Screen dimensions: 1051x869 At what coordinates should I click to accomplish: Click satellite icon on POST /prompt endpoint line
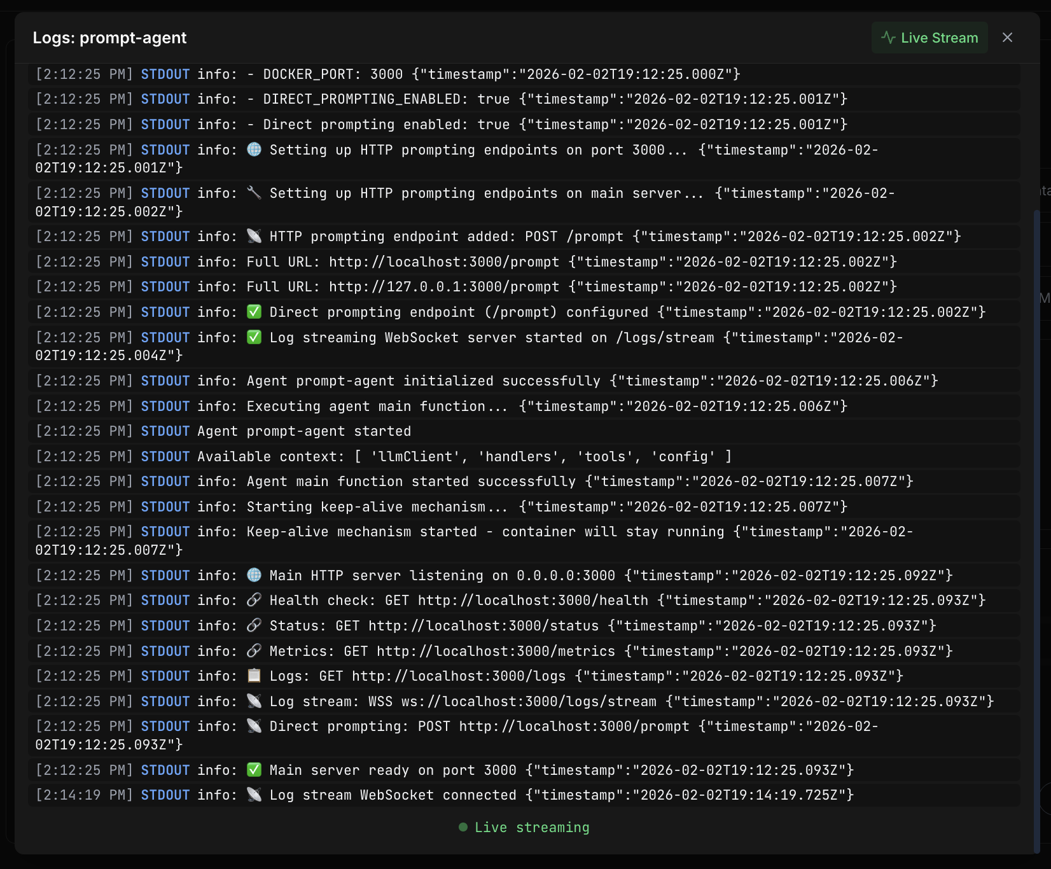(254, 236)
